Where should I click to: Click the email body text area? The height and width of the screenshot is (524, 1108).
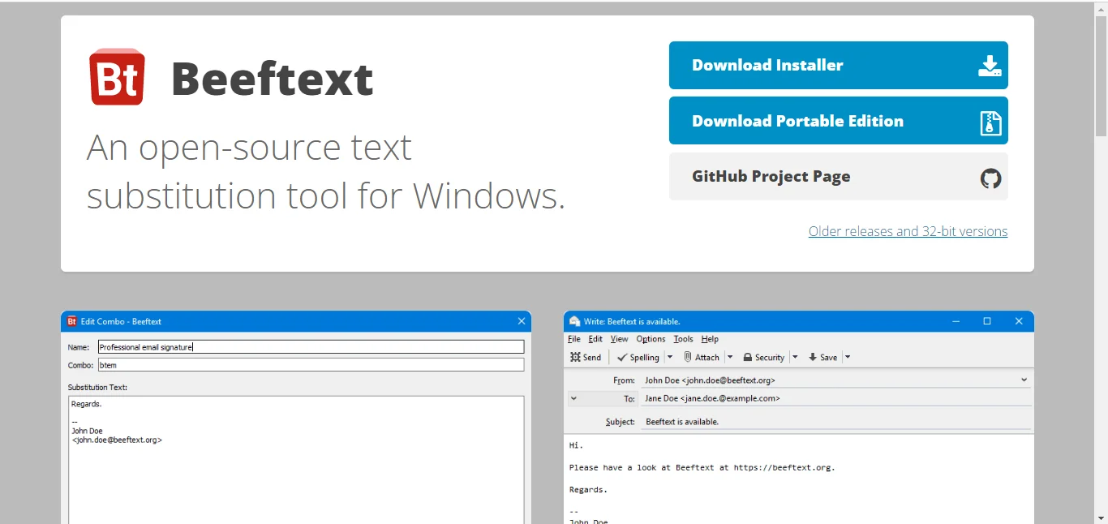pos(799,479)
